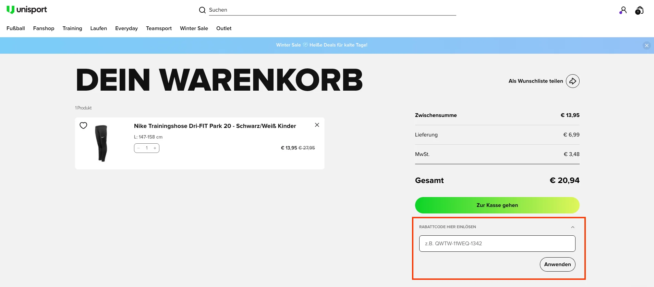Viewport: 654px width, 287px height.
Task: Dismiss the Winter Sale banner
Action: tap(647, 45)
